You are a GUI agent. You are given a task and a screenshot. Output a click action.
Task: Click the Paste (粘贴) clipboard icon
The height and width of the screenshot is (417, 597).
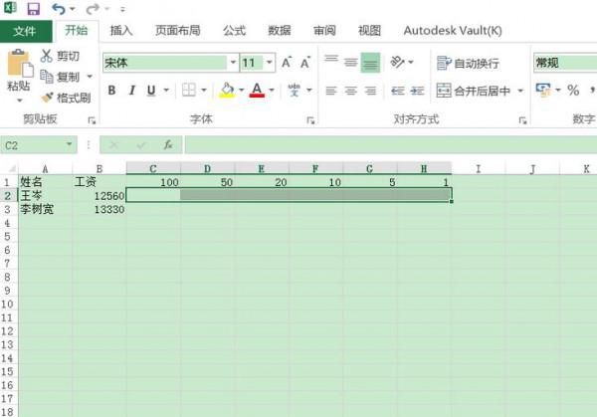(18, 68)
